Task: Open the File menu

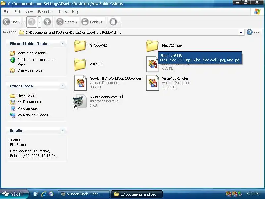Action: coord(6,12)
